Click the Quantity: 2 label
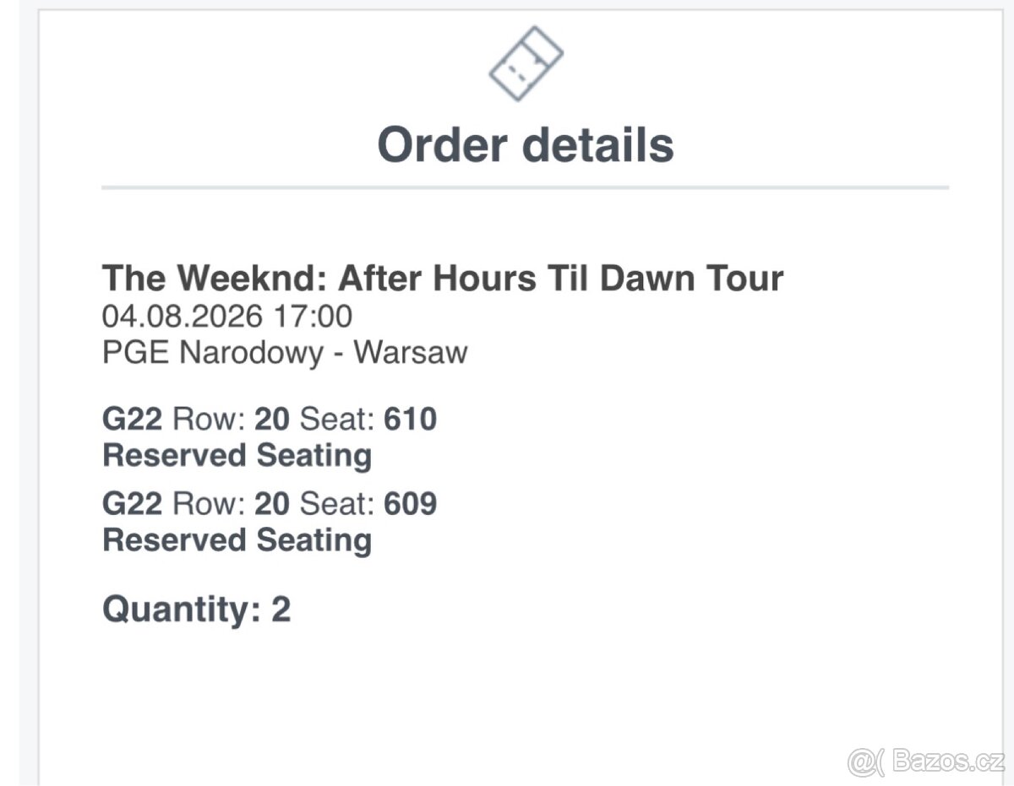Screen dimensions: 1014x786 coord(196,608)
